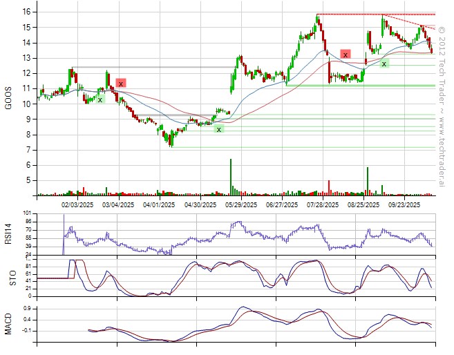Click the green X buy marker in February 2025

pos(100,99)
